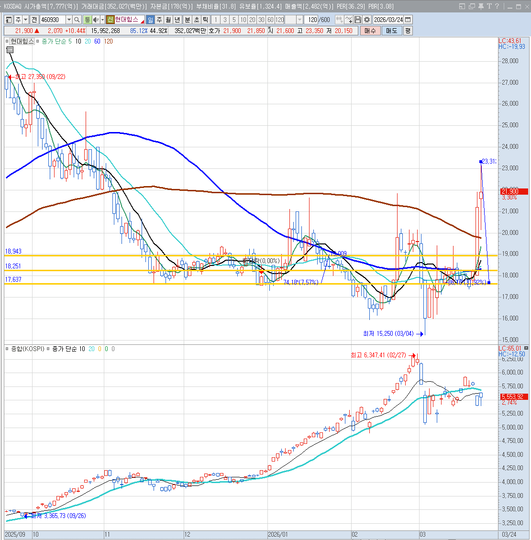Click 전 previous stock button
531x540 pixels.
pos(34,20)
